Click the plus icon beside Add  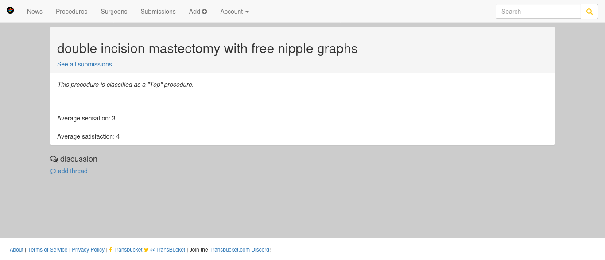tap(205, 12)
